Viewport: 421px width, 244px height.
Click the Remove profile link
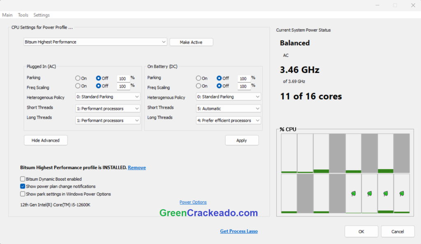point(137,168)
